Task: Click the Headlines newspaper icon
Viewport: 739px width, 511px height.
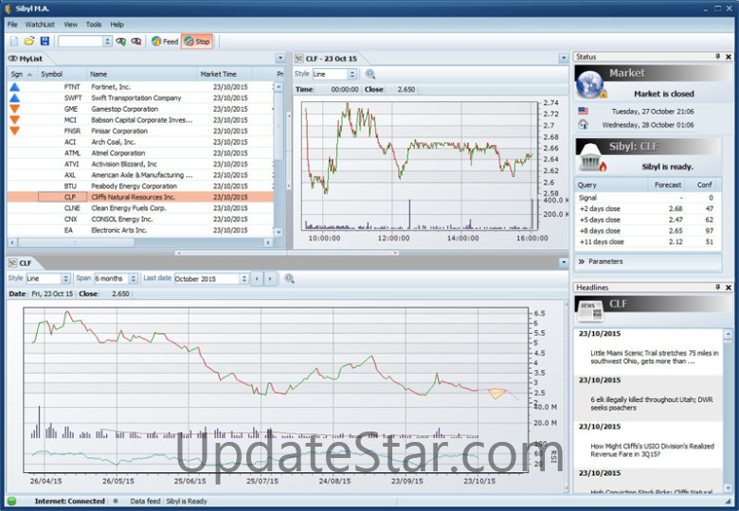Action: (590, 310)
